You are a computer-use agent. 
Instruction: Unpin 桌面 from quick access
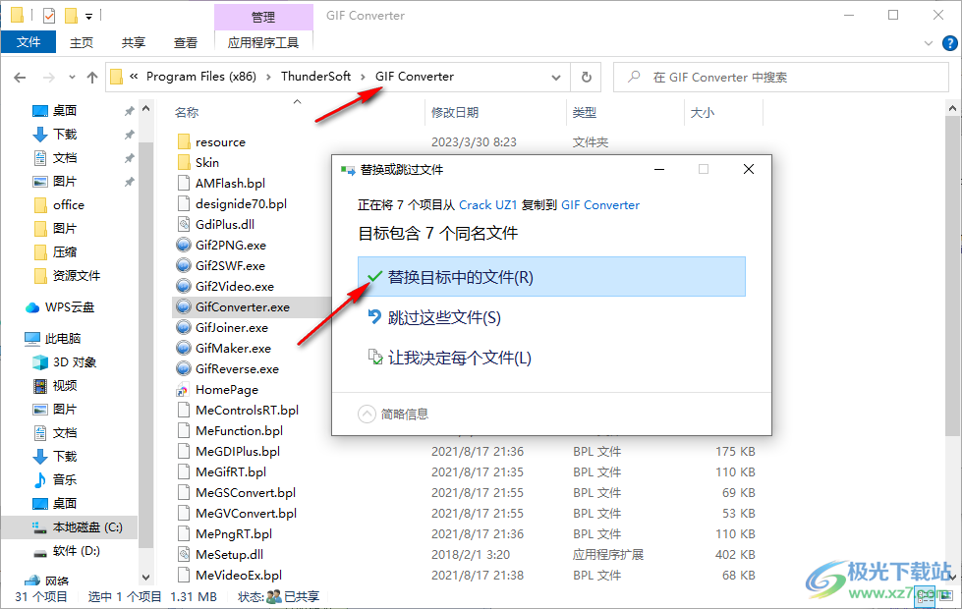(x=128, y=110)
